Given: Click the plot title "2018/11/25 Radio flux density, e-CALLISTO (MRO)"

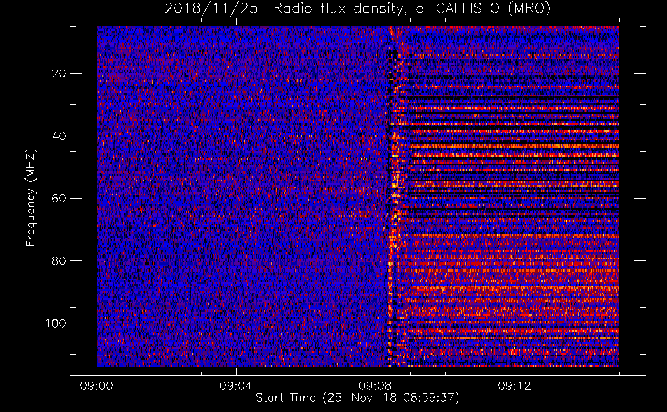Looking at the screenshot, I should (x=357, y=8).
